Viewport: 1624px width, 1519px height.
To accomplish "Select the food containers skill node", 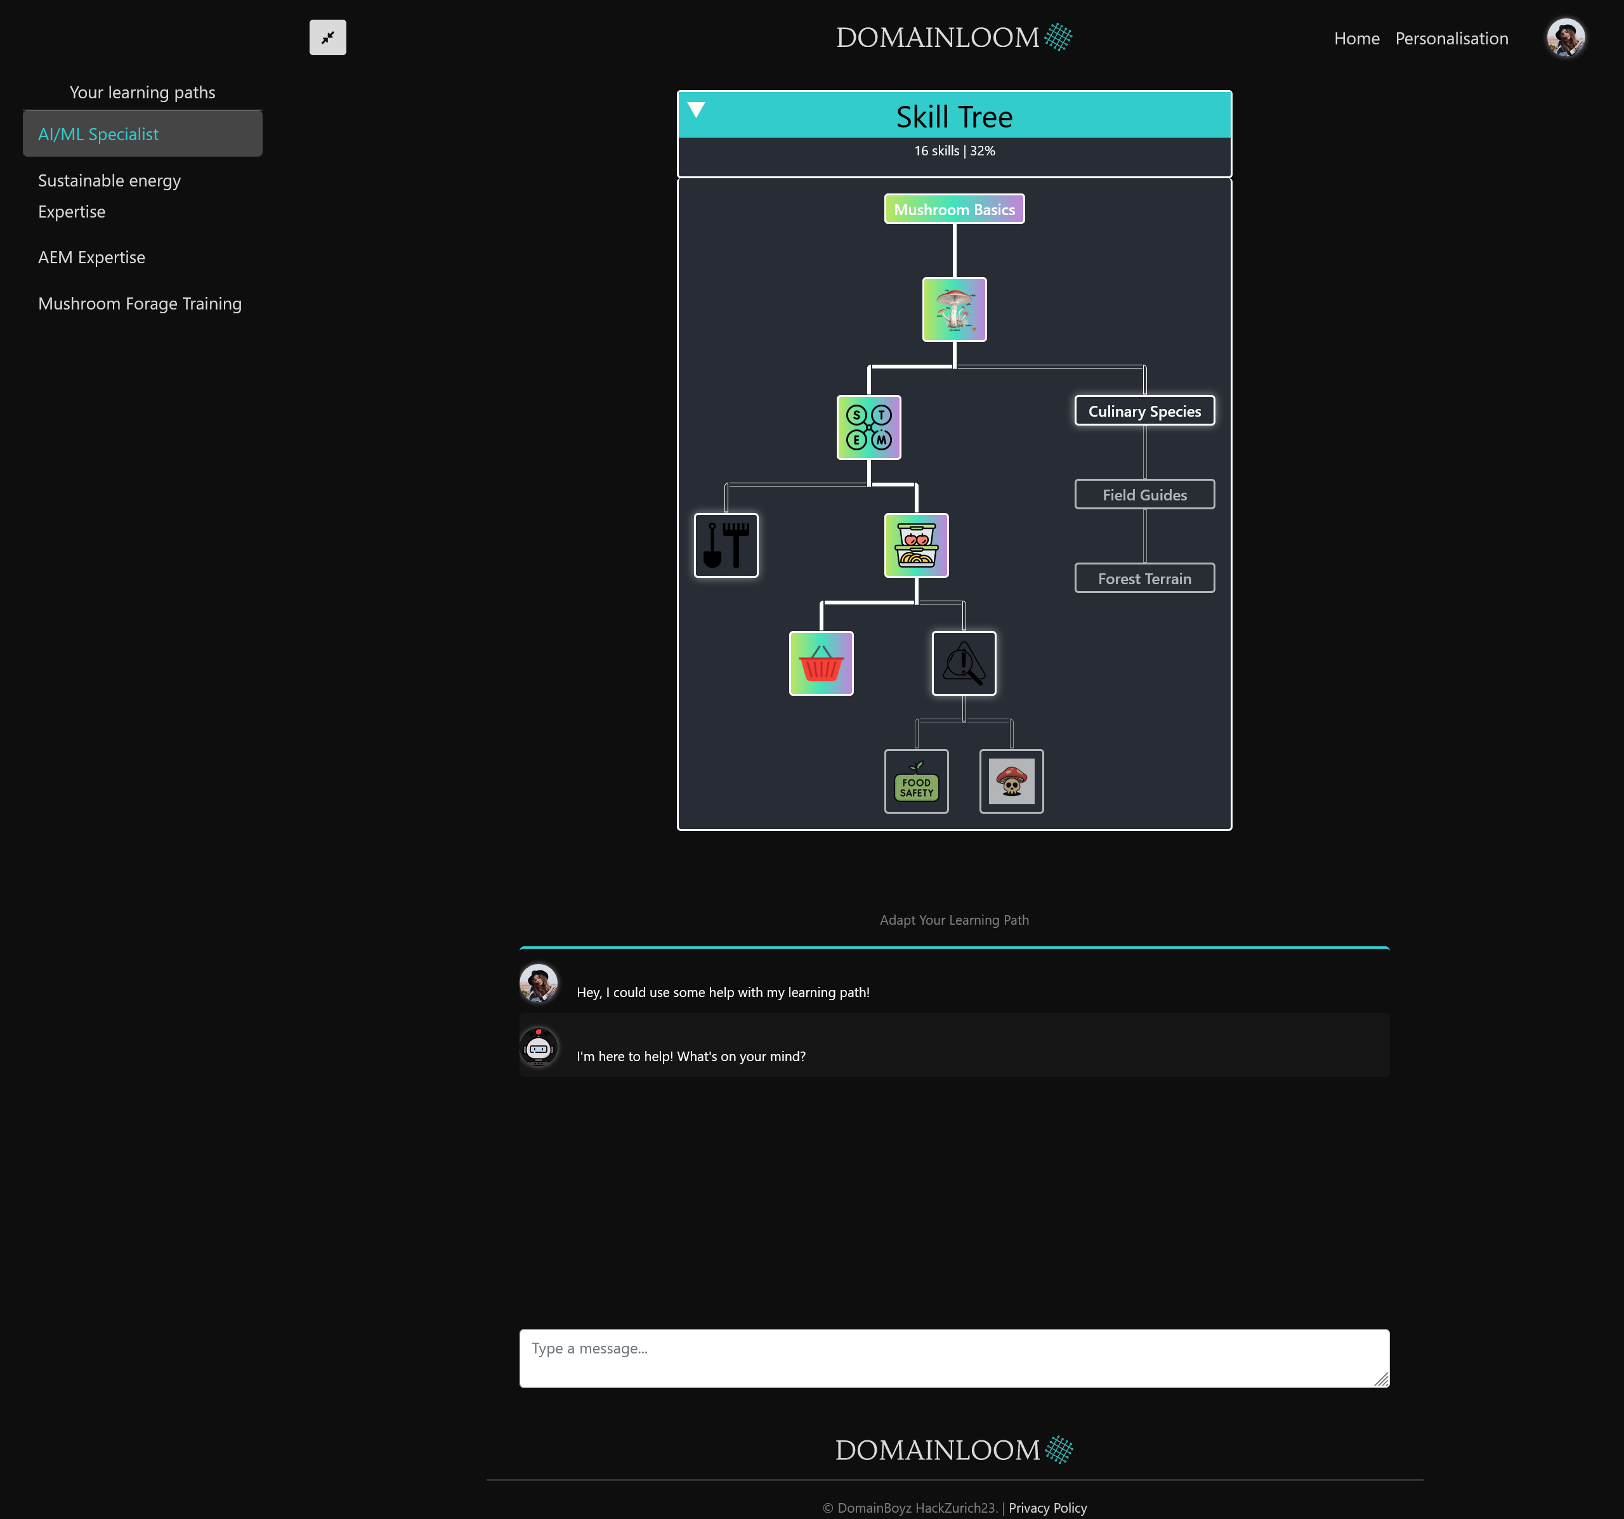I will point(916,545).
